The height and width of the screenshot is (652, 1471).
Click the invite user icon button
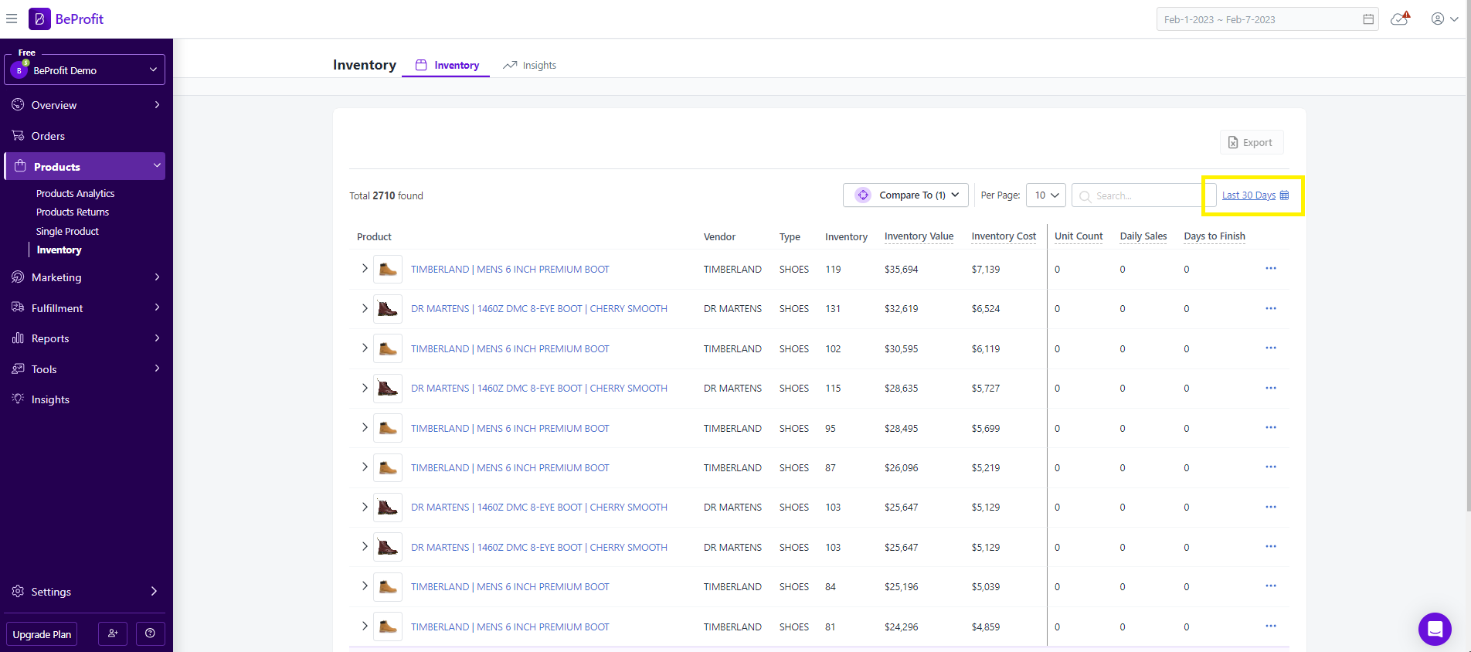[113, 633]
